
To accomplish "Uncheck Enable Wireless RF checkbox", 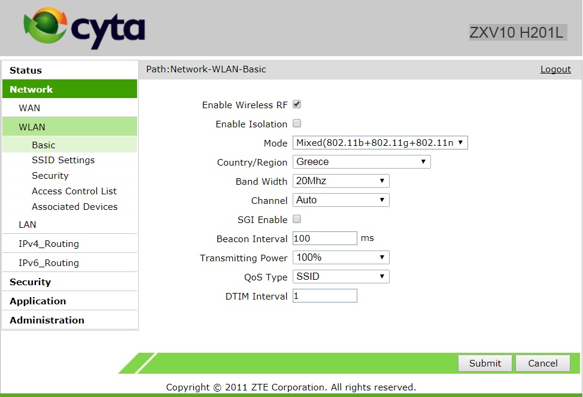I will (297, 105).
